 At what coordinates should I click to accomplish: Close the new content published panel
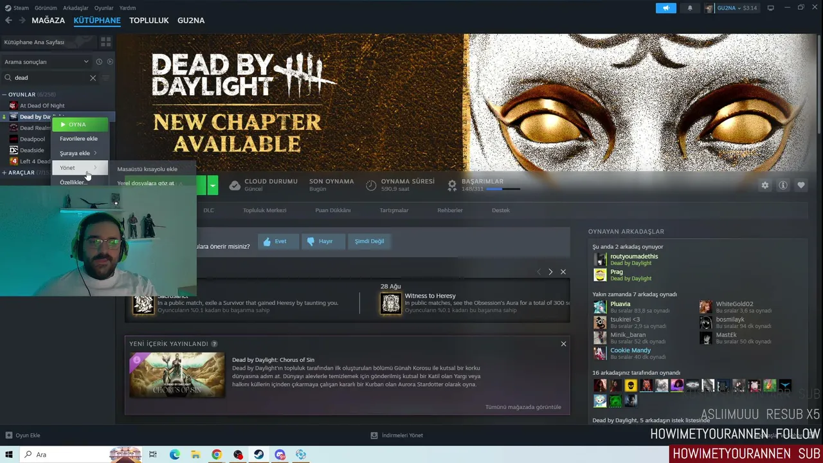click(563, 344)
